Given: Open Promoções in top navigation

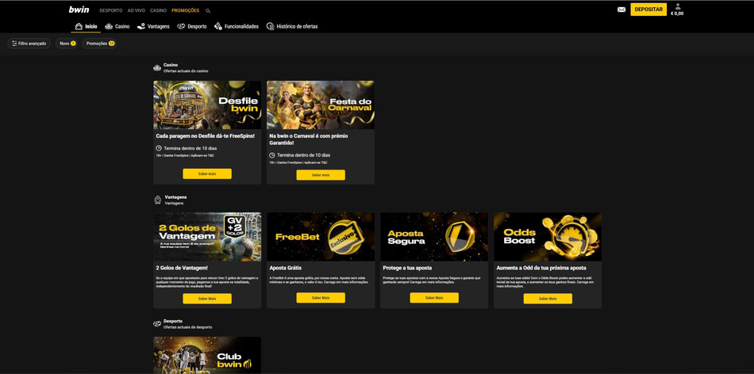Looking at the screenshot, I should click(185, 10).
